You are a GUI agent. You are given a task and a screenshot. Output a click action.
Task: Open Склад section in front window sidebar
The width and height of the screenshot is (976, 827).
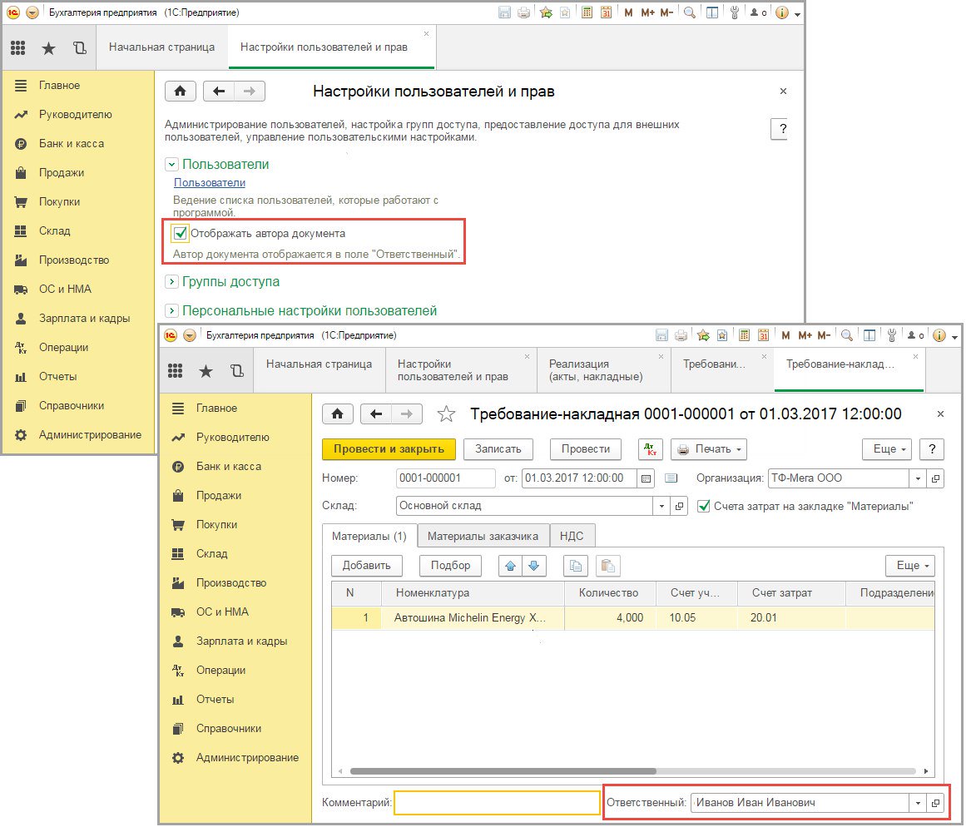tap(211, 553)
